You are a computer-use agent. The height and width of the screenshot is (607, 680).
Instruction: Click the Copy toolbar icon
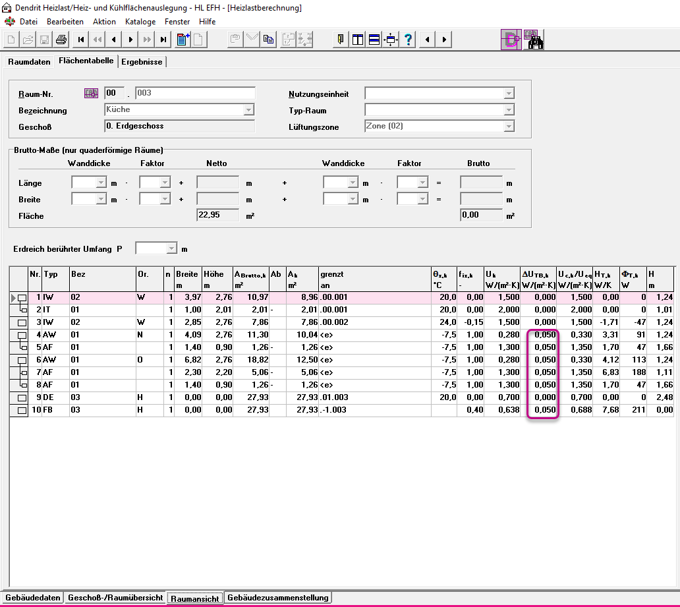pyautogui.click(x=268, y=40)
